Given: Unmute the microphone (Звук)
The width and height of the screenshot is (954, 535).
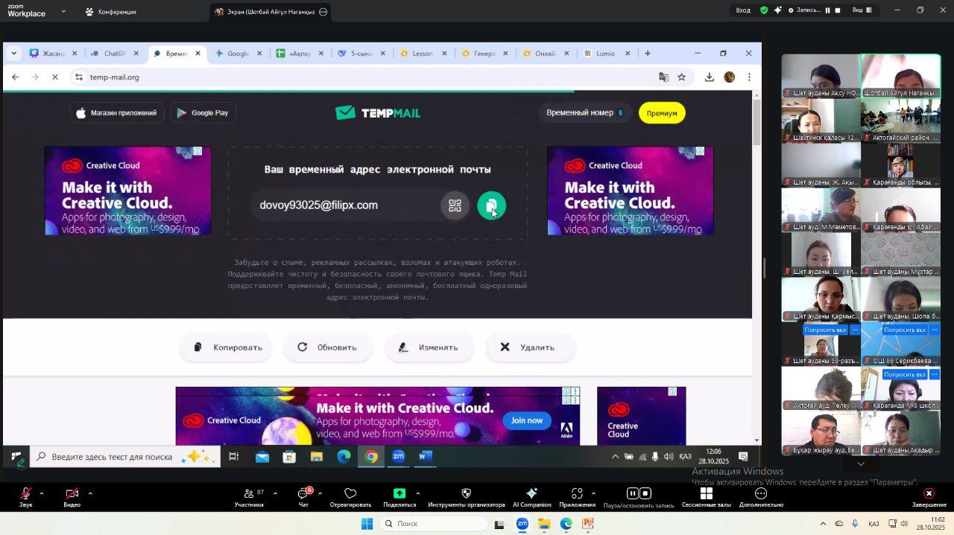Looking at the screenshot, I should click(x=26, y=496).
